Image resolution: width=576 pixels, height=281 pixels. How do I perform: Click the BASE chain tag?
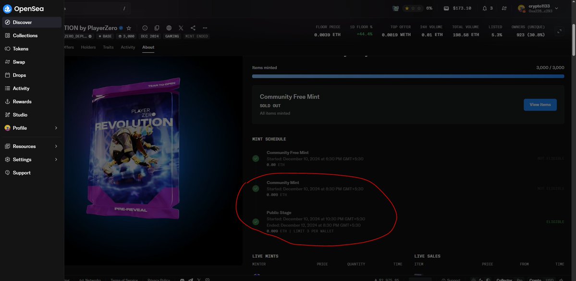click(x=105, y=37)
